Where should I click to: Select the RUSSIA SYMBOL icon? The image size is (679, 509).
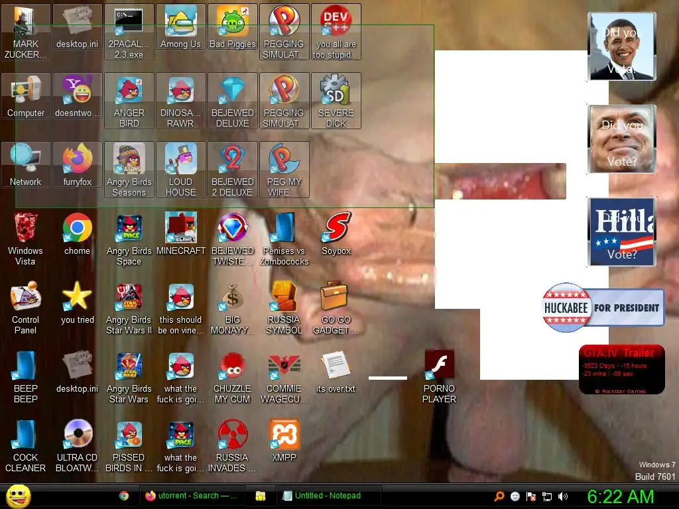click(284, 308)
